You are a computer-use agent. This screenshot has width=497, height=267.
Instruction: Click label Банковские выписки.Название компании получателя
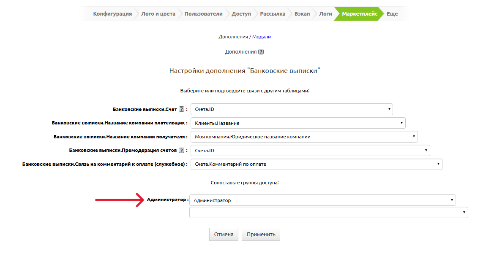(120, 137)
